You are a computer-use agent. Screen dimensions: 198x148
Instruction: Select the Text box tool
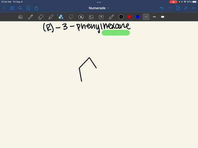click(101, 17)
